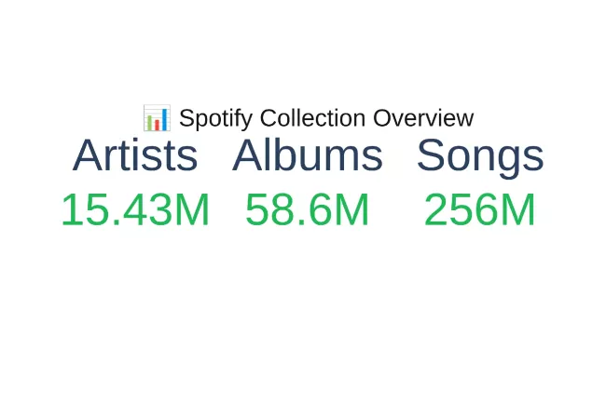Click the word "Collection" in the title
Viewport: 606px width, 403px height.
pyautogui.click(x=312, y=118)
